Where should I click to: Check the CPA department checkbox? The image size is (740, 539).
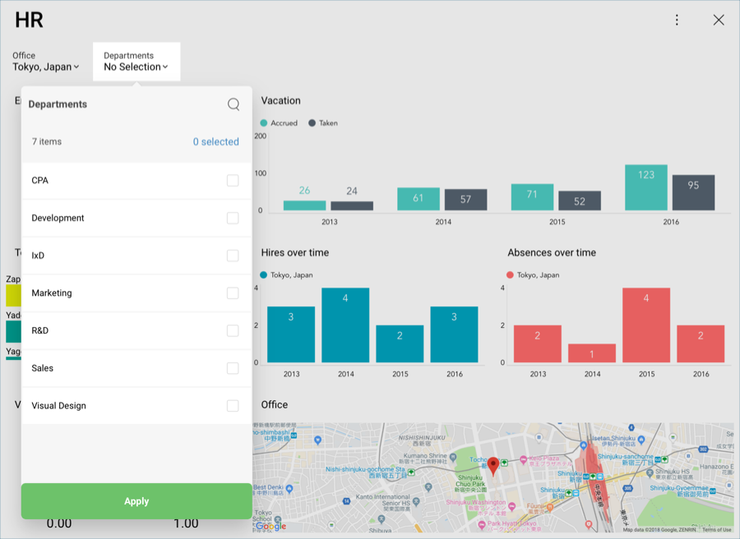coord(233,181)
